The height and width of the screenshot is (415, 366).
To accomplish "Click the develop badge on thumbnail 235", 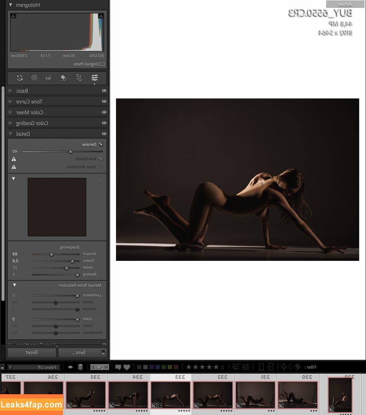I will (69, 405).
